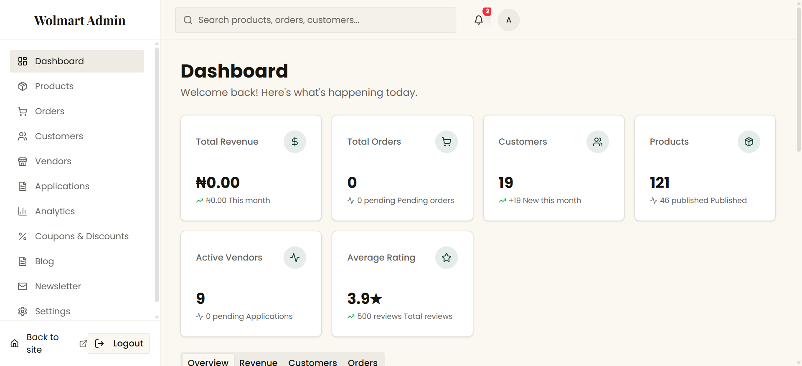Click the star icon on Average Rating card

(x=447, y=258)
